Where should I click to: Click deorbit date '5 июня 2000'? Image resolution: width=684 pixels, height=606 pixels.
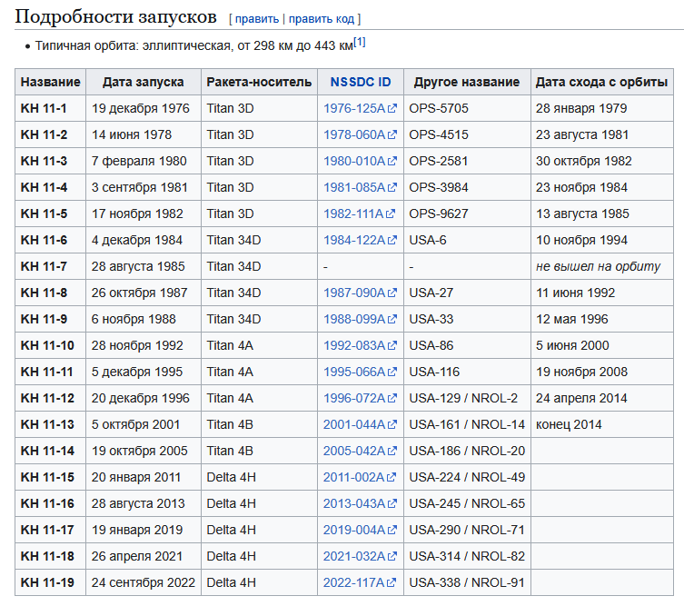(x=572, y=345)
